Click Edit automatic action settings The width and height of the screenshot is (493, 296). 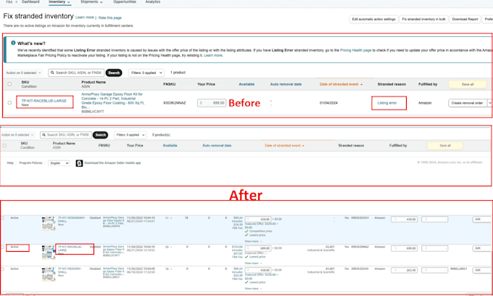coord(373,19)
